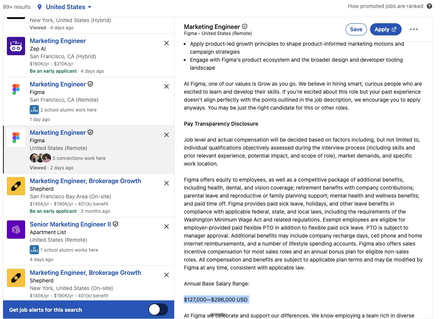Image resolution: width=447 pixels, height=319 pixels.
Task: Click the Shepherd logo for New York job
Action: [x=16, y=278]
